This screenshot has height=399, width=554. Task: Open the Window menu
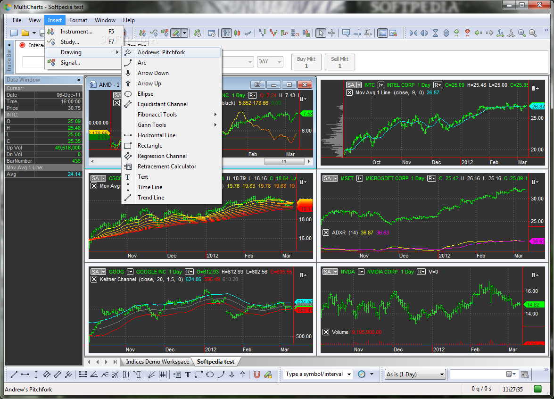coord(105,20)
